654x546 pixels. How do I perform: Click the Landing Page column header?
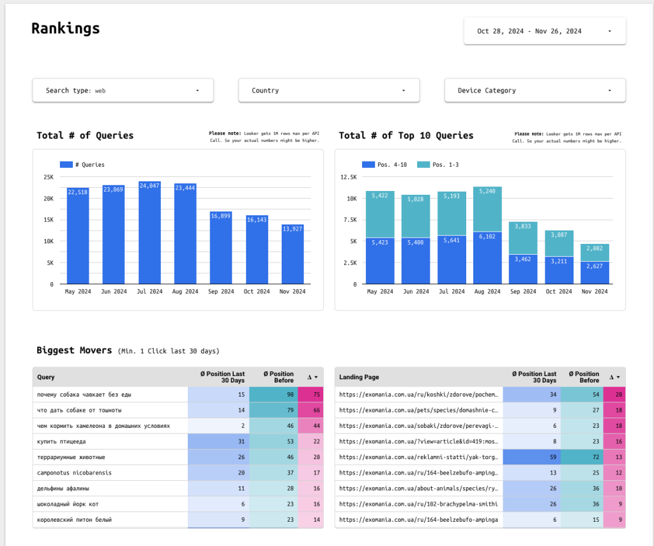(x=359, y=377)
